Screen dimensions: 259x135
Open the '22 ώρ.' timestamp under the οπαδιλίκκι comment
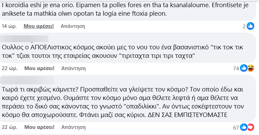(10, 127)
